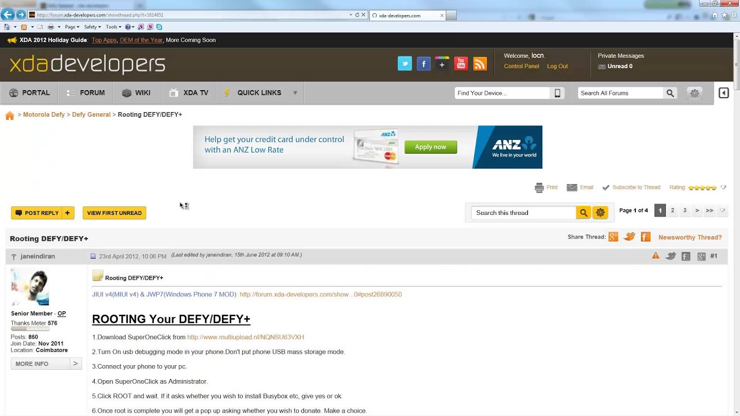Open the IE Tools menu
Viewport: 740px width, 416px height.
pyautogui.click(x=113, y=27)
